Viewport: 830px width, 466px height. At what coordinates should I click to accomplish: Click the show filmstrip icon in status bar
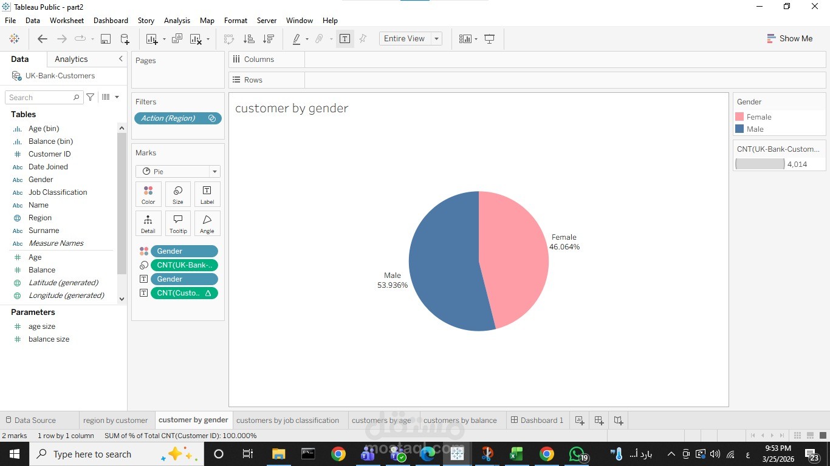[810, 435]
